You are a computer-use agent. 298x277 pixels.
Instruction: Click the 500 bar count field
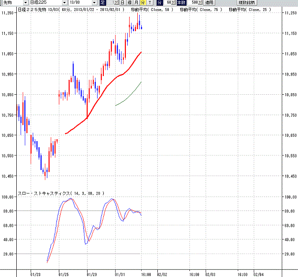pos(192,2)
